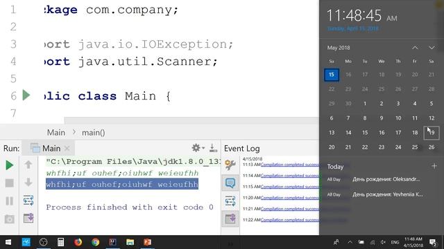Rerun Main with the green play button

[9, 165]
